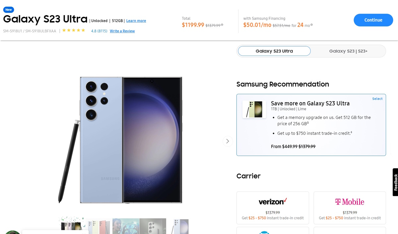The width and height of the screenshot is (398, 234).
Task: Click the Write a Review link
Action: point(122,31)
